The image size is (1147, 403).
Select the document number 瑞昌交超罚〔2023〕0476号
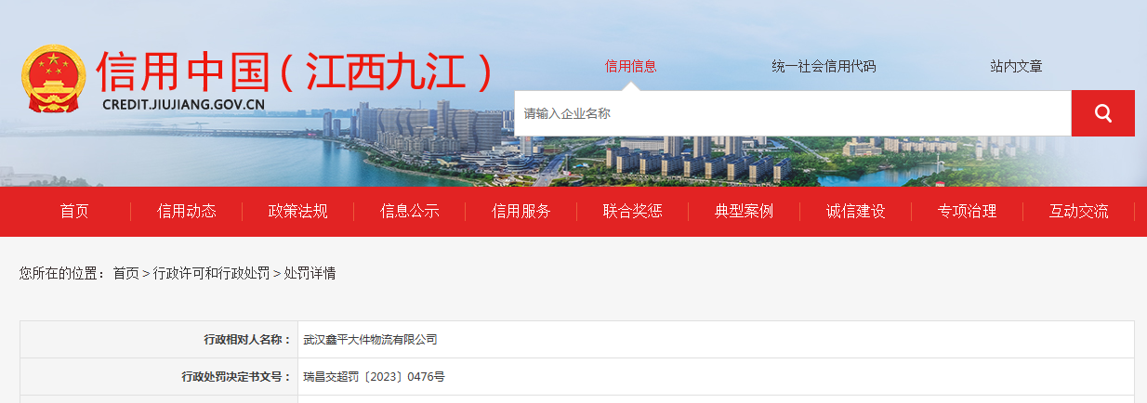coord(374,377)
